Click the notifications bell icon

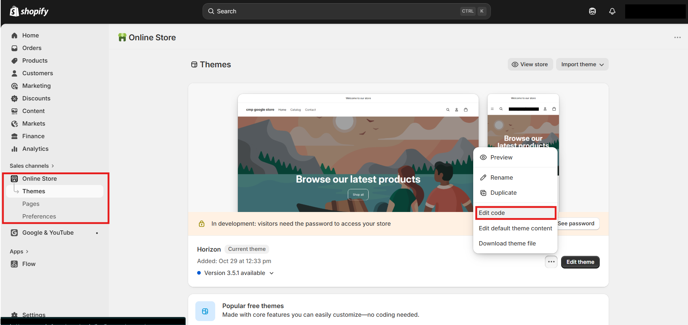click(x=612, y=11)
